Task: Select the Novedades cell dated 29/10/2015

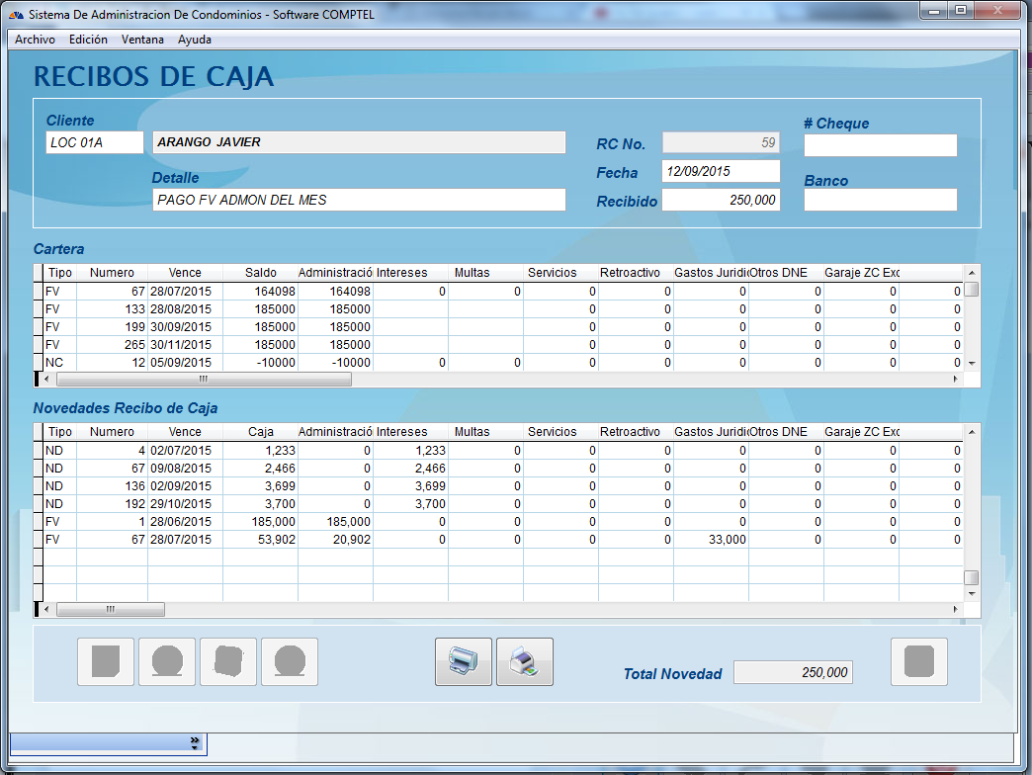Action: click(x=186, y=504)
